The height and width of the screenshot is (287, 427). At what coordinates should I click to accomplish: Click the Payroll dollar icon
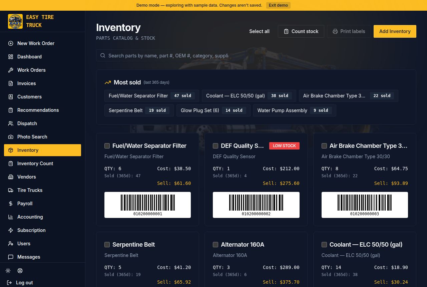tap(11, 204)
